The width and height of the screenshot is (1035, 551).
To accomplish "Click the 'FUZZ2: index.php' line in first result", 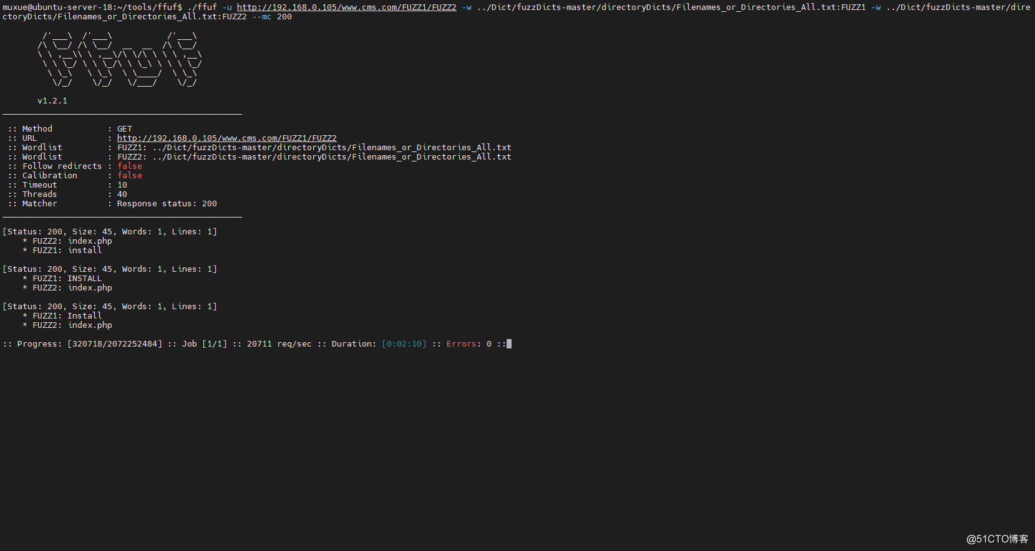I will pos(67,241).
